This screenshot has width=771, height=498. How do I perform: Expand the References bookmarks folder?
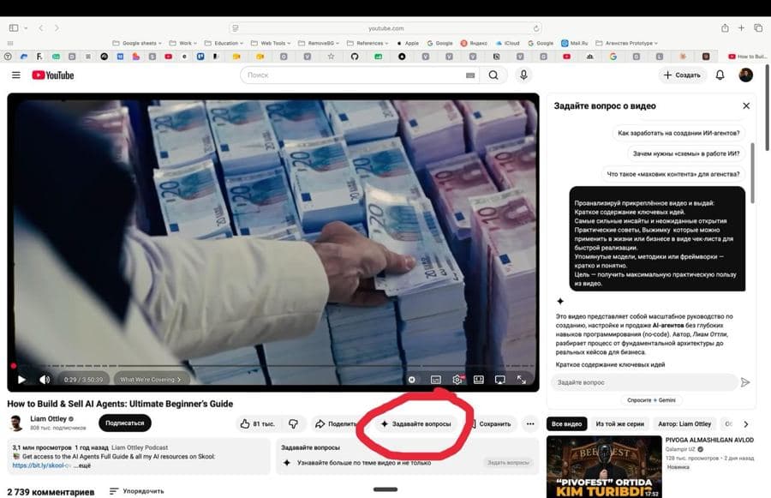pos(368,44)
